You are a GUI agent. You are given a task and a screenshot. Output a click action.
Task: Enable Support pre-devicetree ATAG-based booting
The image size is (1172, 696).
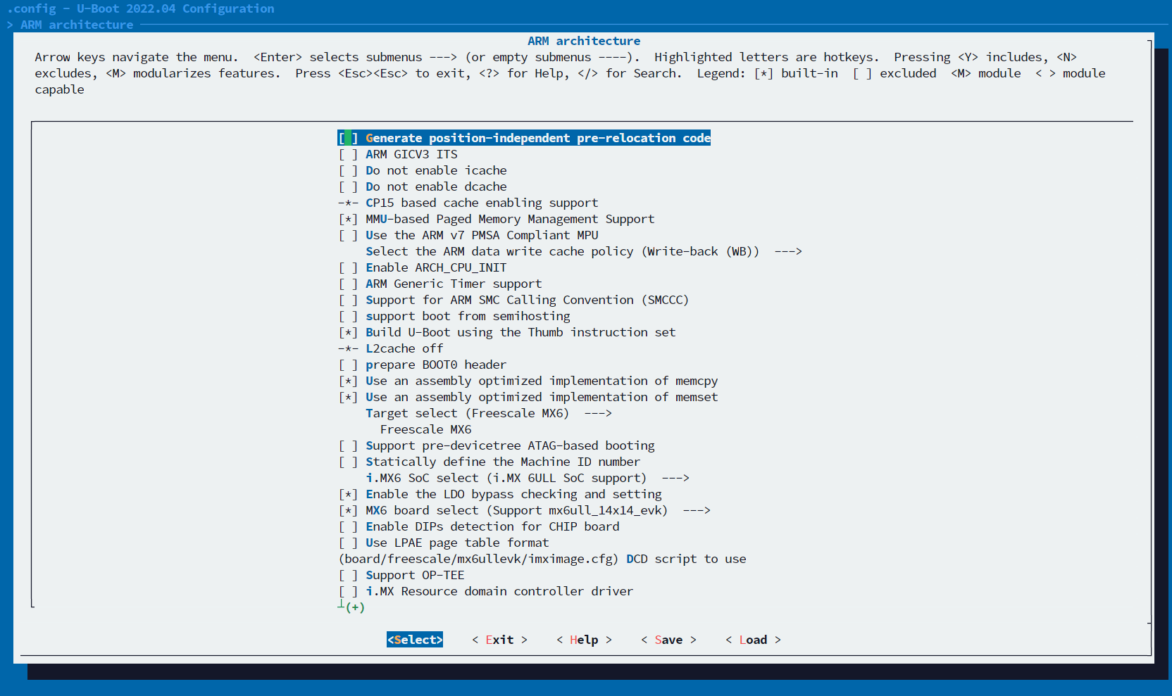click(x=497, y=445)
